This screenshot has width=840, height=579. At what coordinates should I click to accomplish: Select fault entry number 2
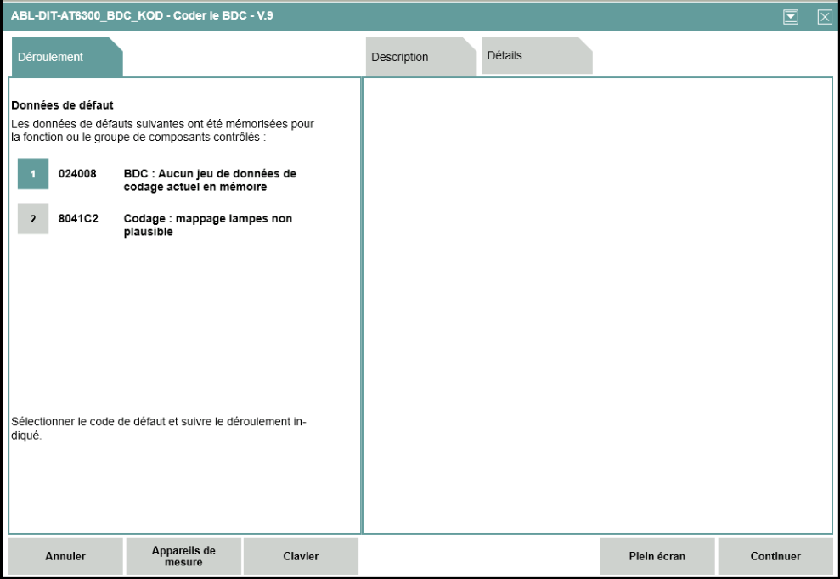click(x=33, y=218)
